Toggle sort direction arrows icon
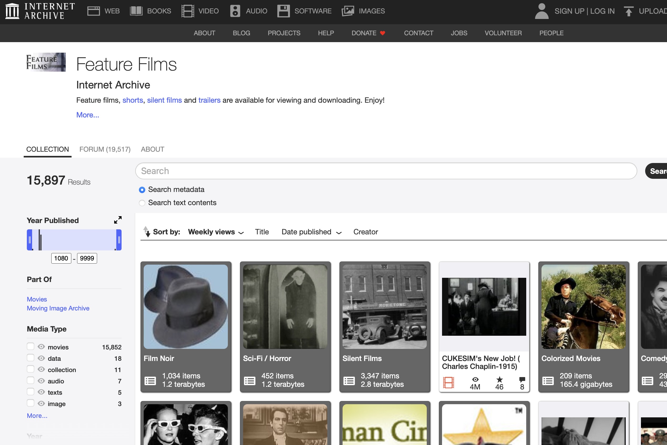Image resolution: width=667 pixels, height=445 pixels. point(147,231)
